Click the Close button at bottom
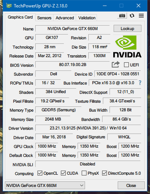The height and width of the screenshot is (194, 150). [x=131, y=185]
